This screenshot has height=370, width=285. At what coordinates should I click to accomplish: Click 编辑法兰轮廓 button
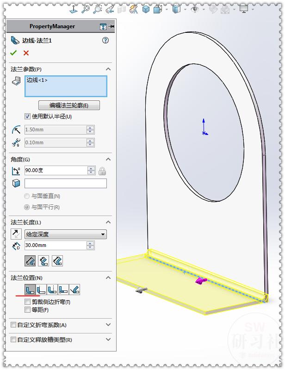point(69,105)
